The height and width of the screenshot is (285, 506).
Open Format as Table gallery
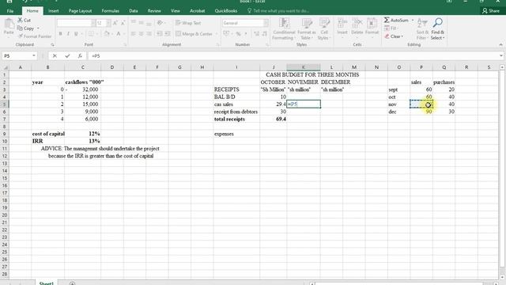306,29
